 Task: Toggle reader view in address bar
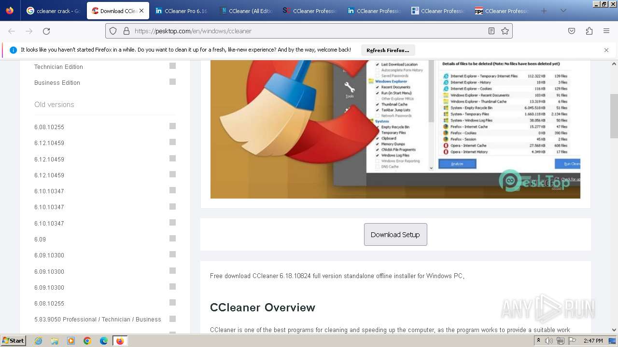pyautogui.click(x=492, y=31)
